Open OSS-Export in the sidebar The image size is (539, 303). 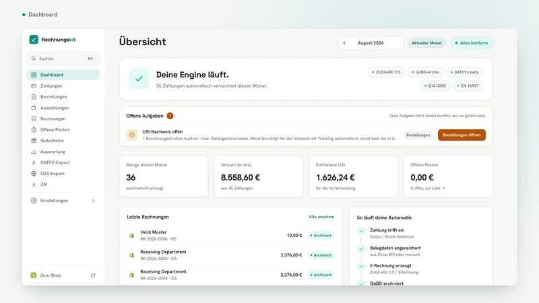[x=63, y=174]
